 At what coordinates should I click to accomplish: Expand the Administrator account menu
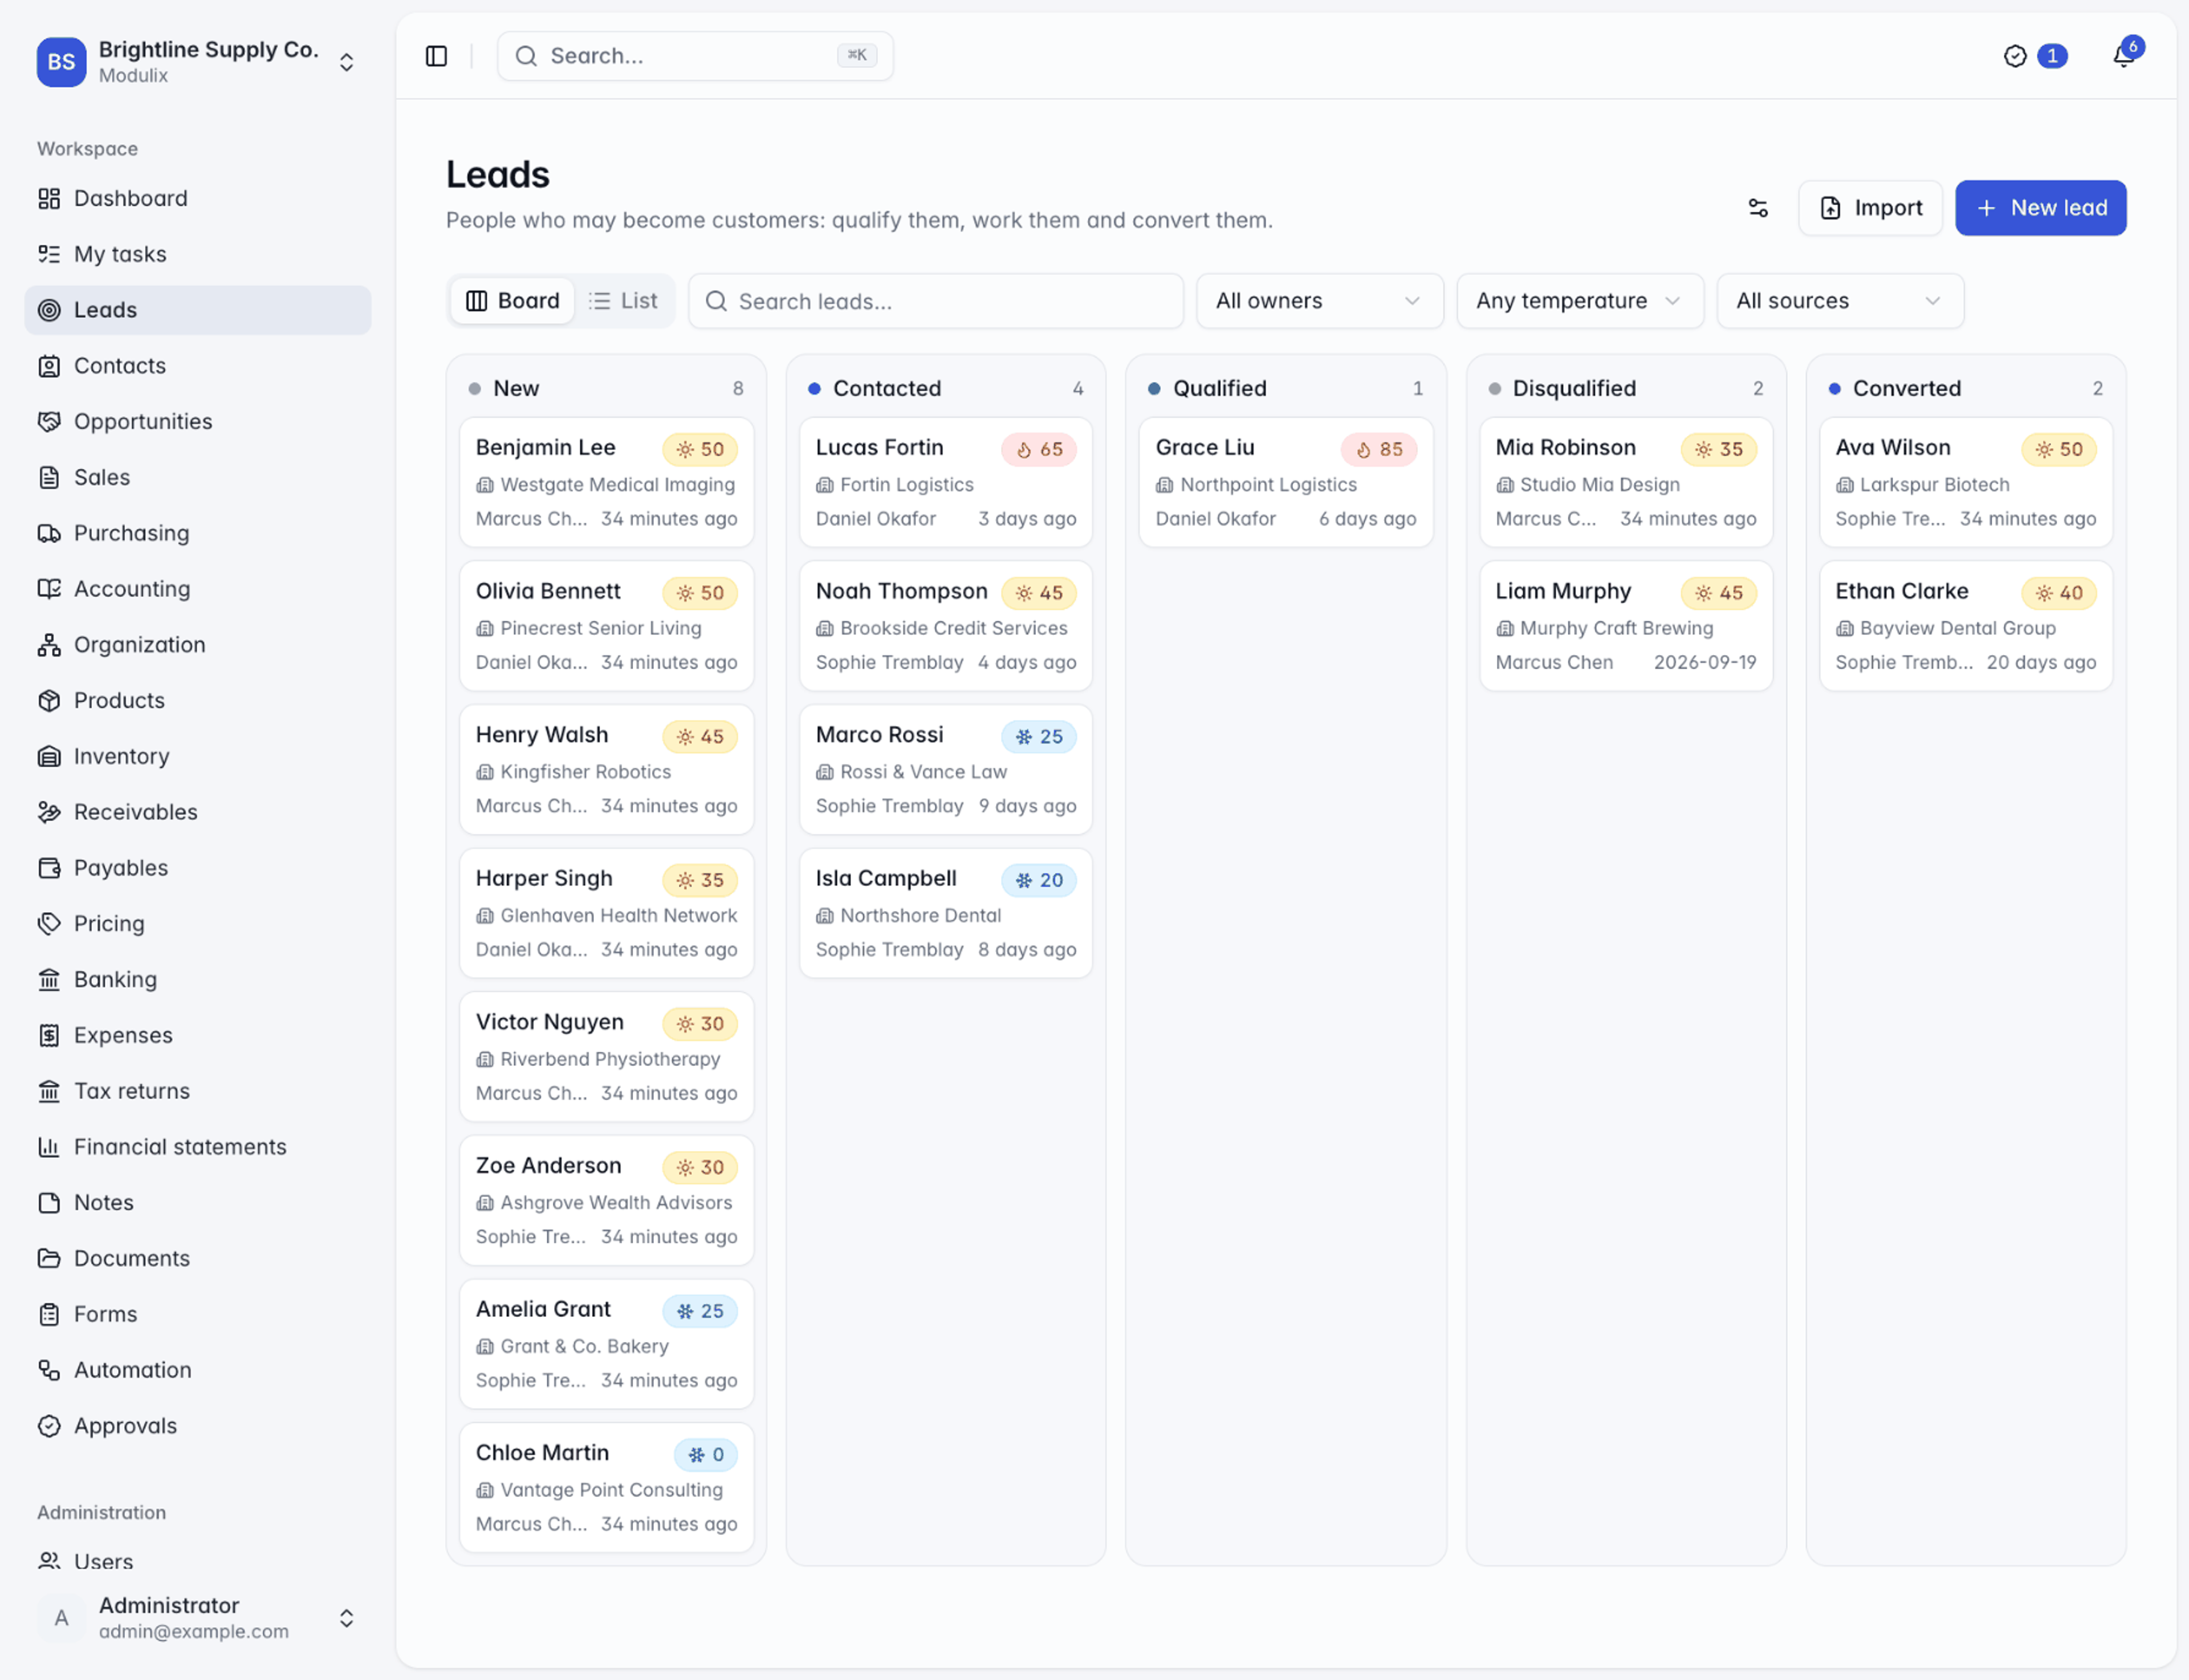[x=198, y=1617]
